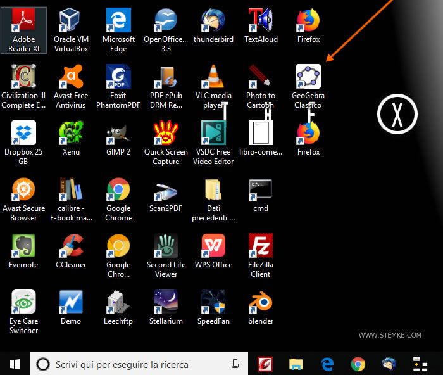The image size is (443, 375).
Task: Click Eye Care Switcher icon
Action: (24, 312)
